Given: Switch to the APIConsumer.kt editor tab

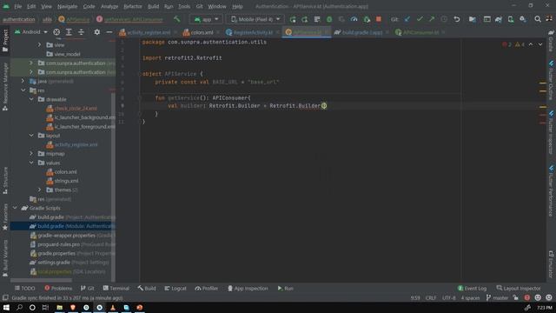Looking at the screenshot, I should coord(420,32).
